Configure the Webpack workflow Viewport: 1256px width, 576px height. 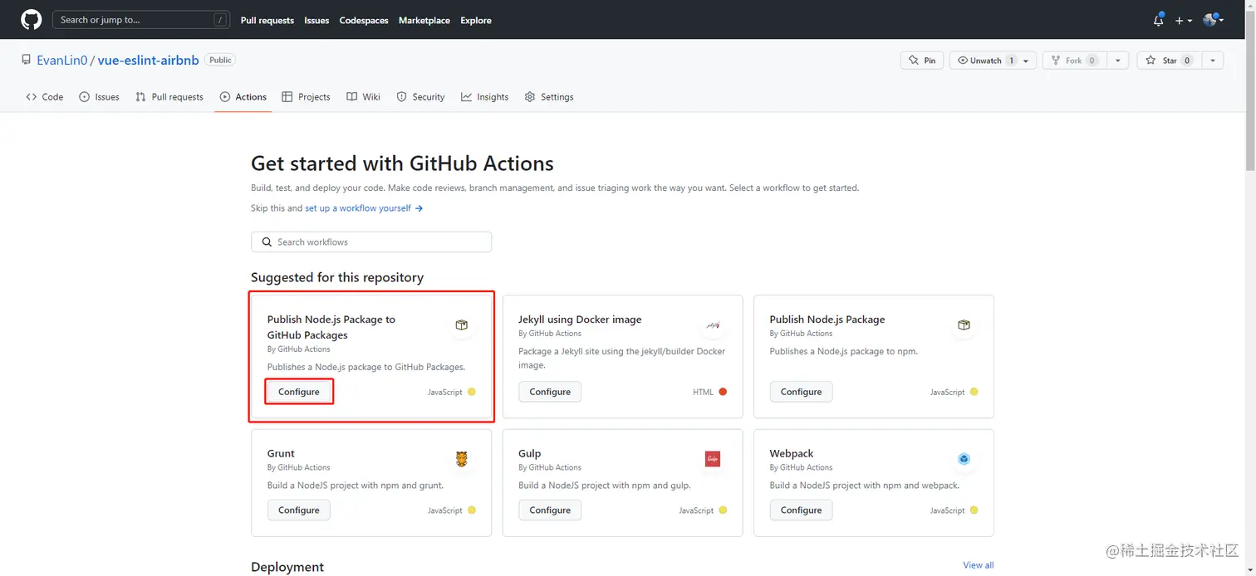(801, 510)
